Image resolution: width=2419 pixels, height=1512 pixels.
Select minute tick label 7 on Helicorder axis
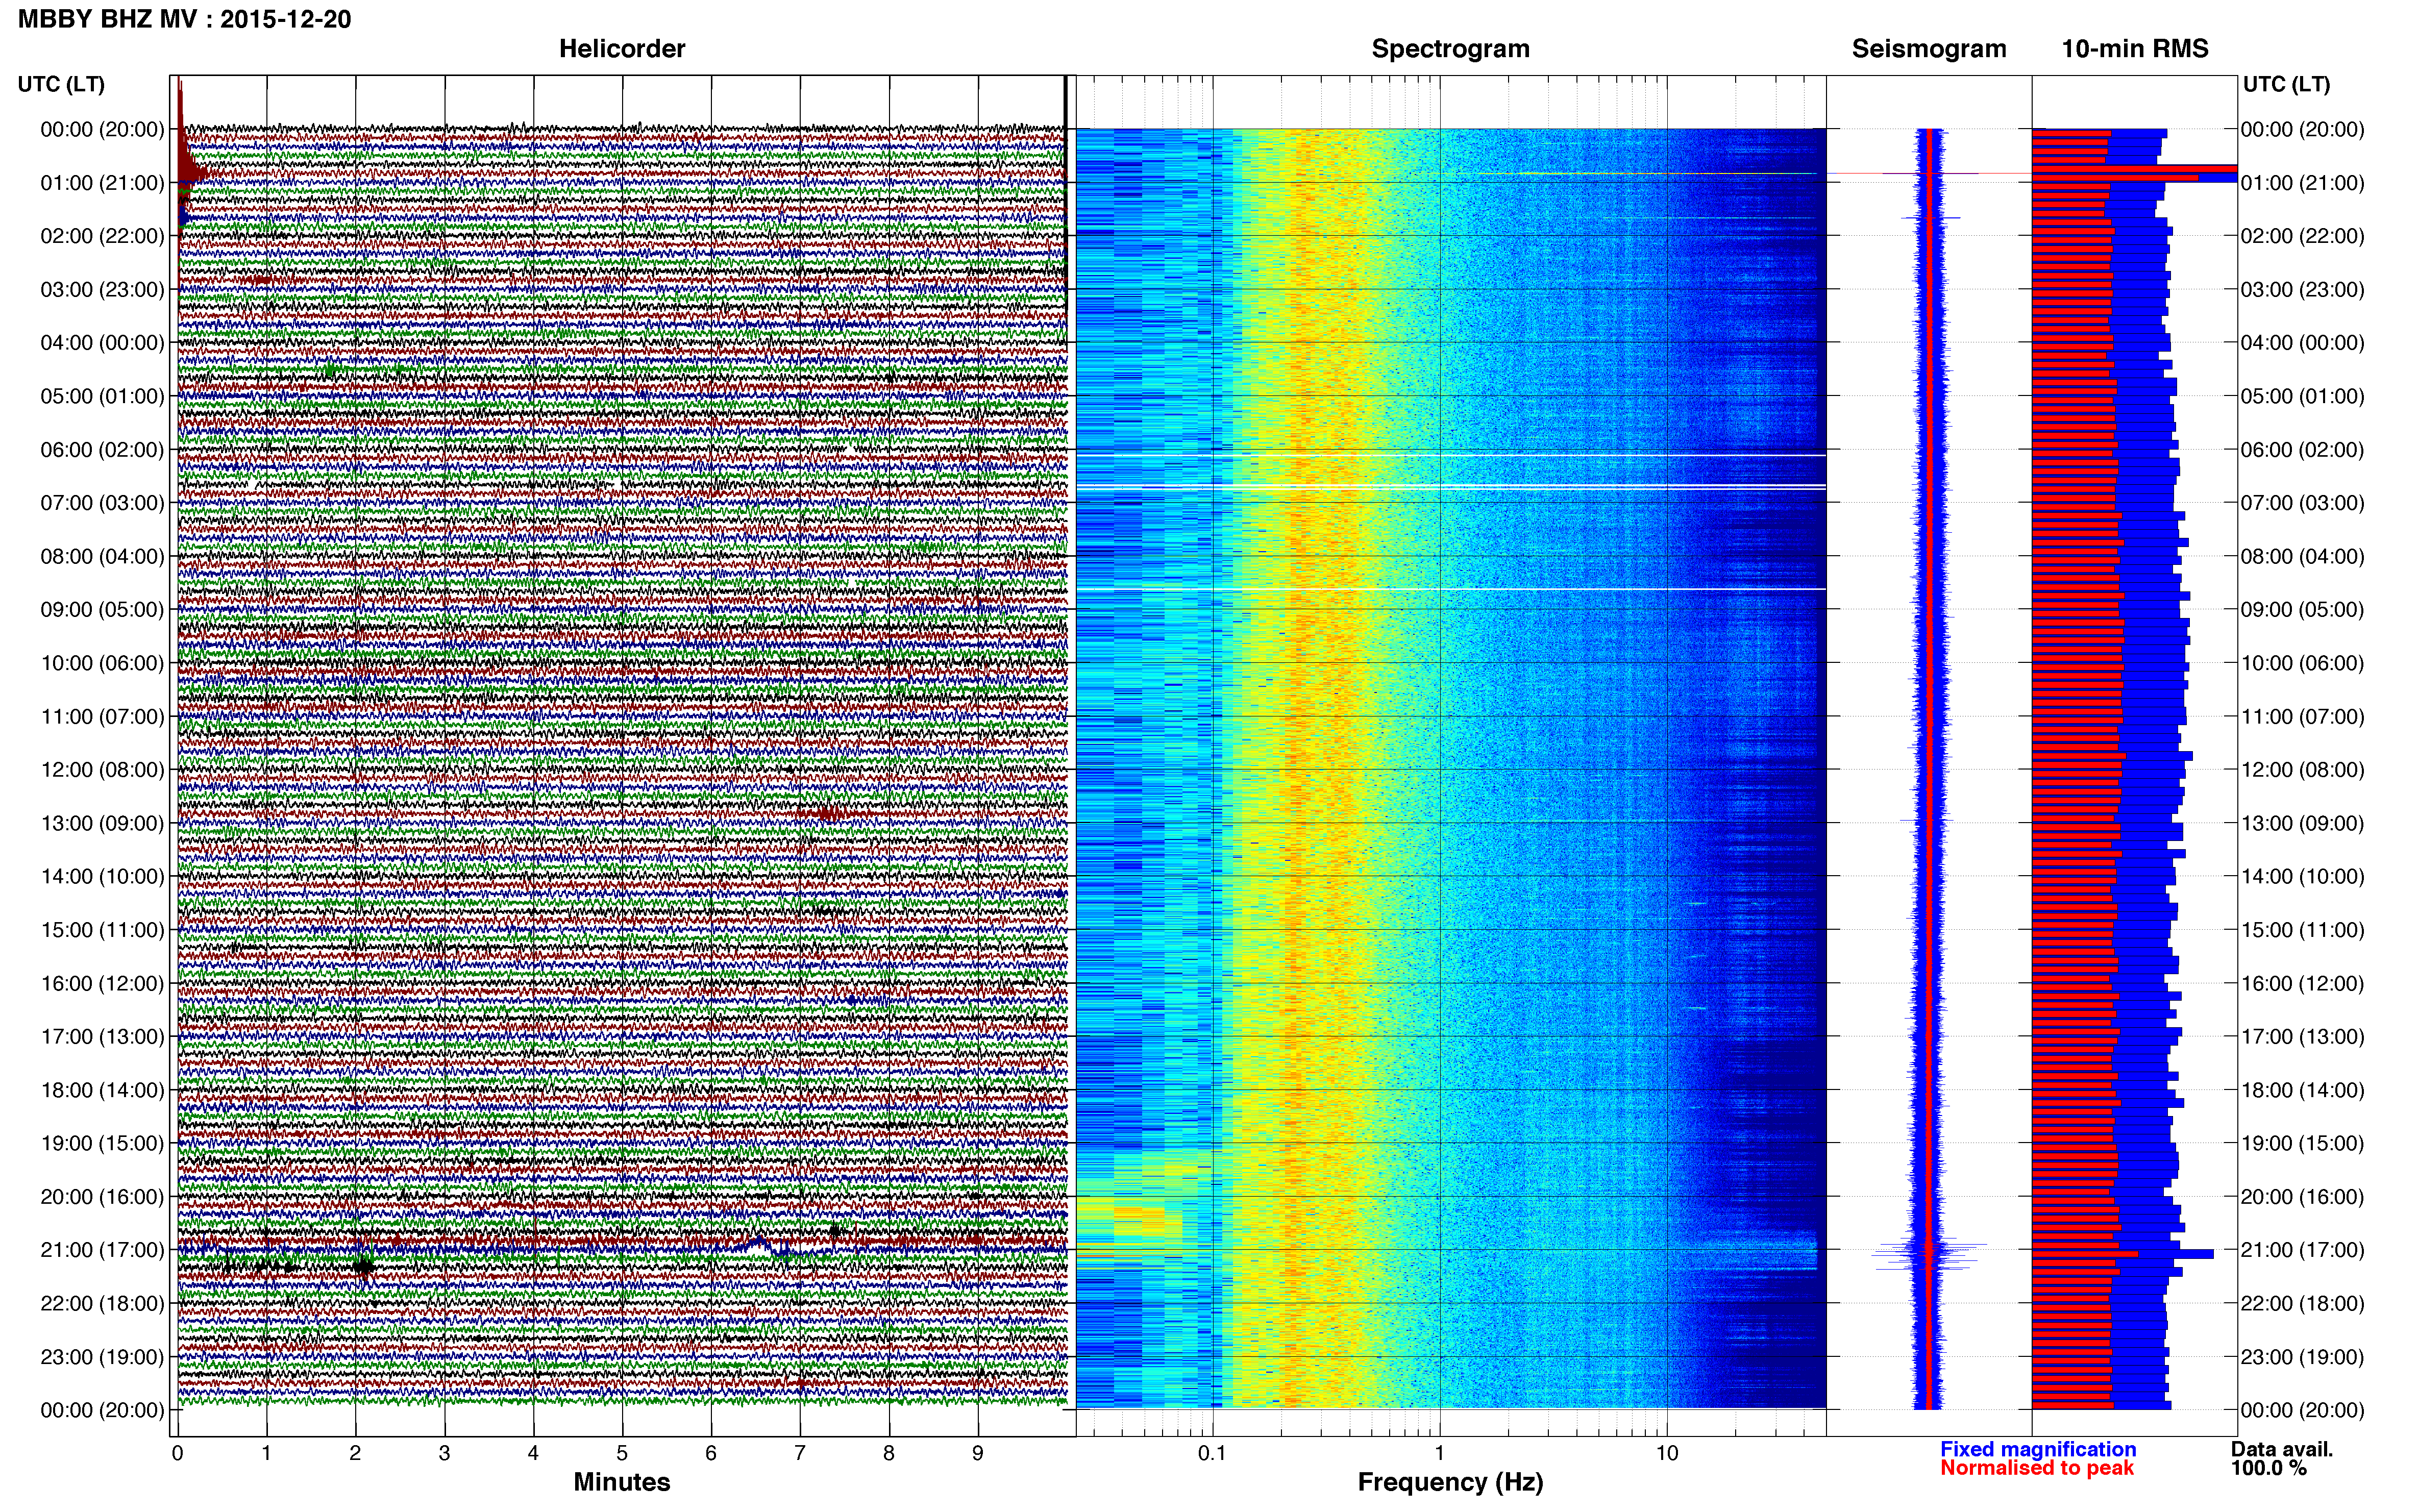pyautogui.click(x=800, y=1453)
